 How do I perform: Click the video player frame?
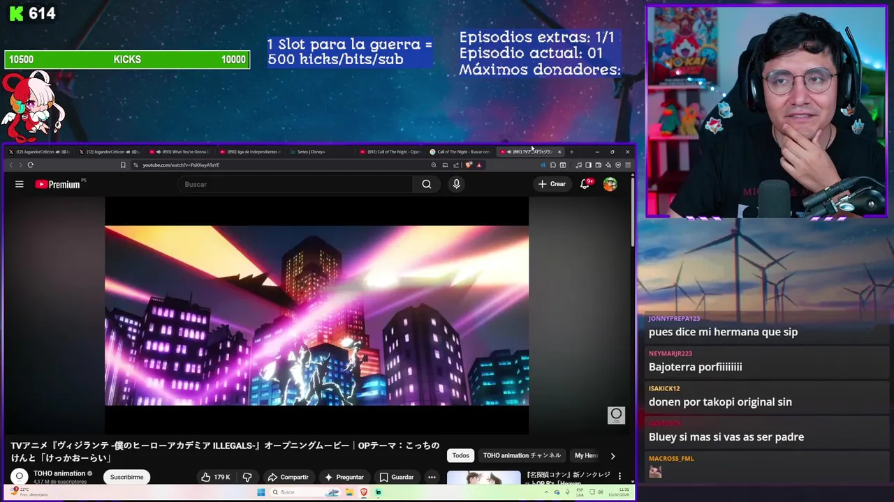coord(316,315)
